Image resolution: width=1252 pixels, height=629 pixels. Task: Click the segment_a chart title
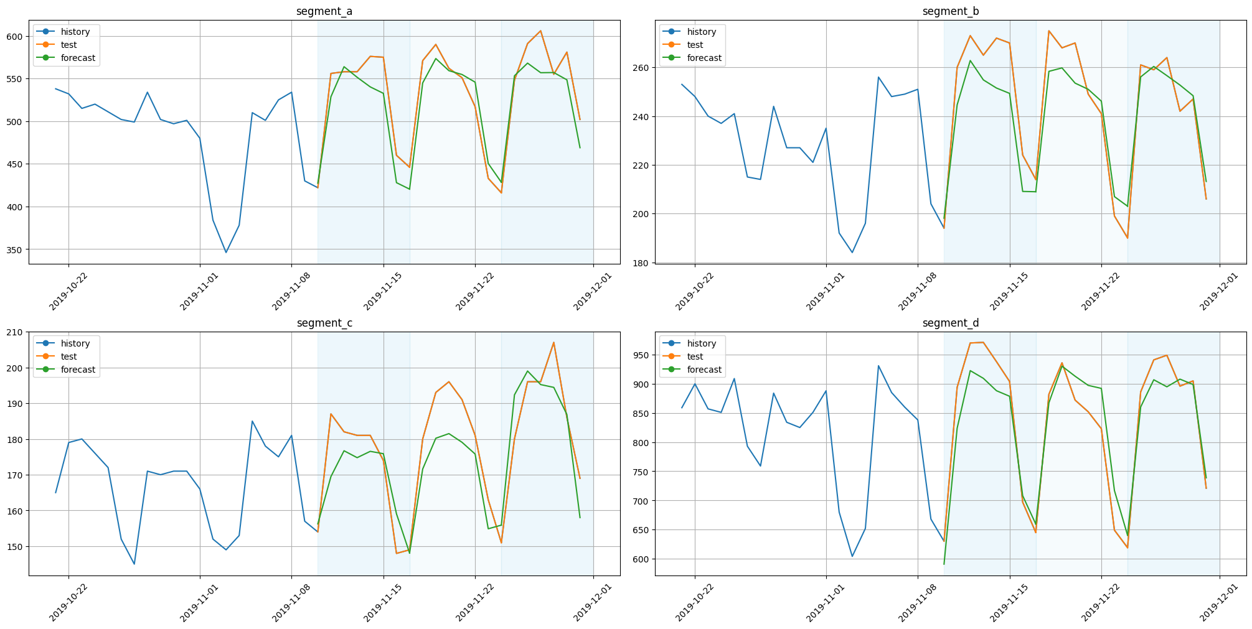click(324, 11)
